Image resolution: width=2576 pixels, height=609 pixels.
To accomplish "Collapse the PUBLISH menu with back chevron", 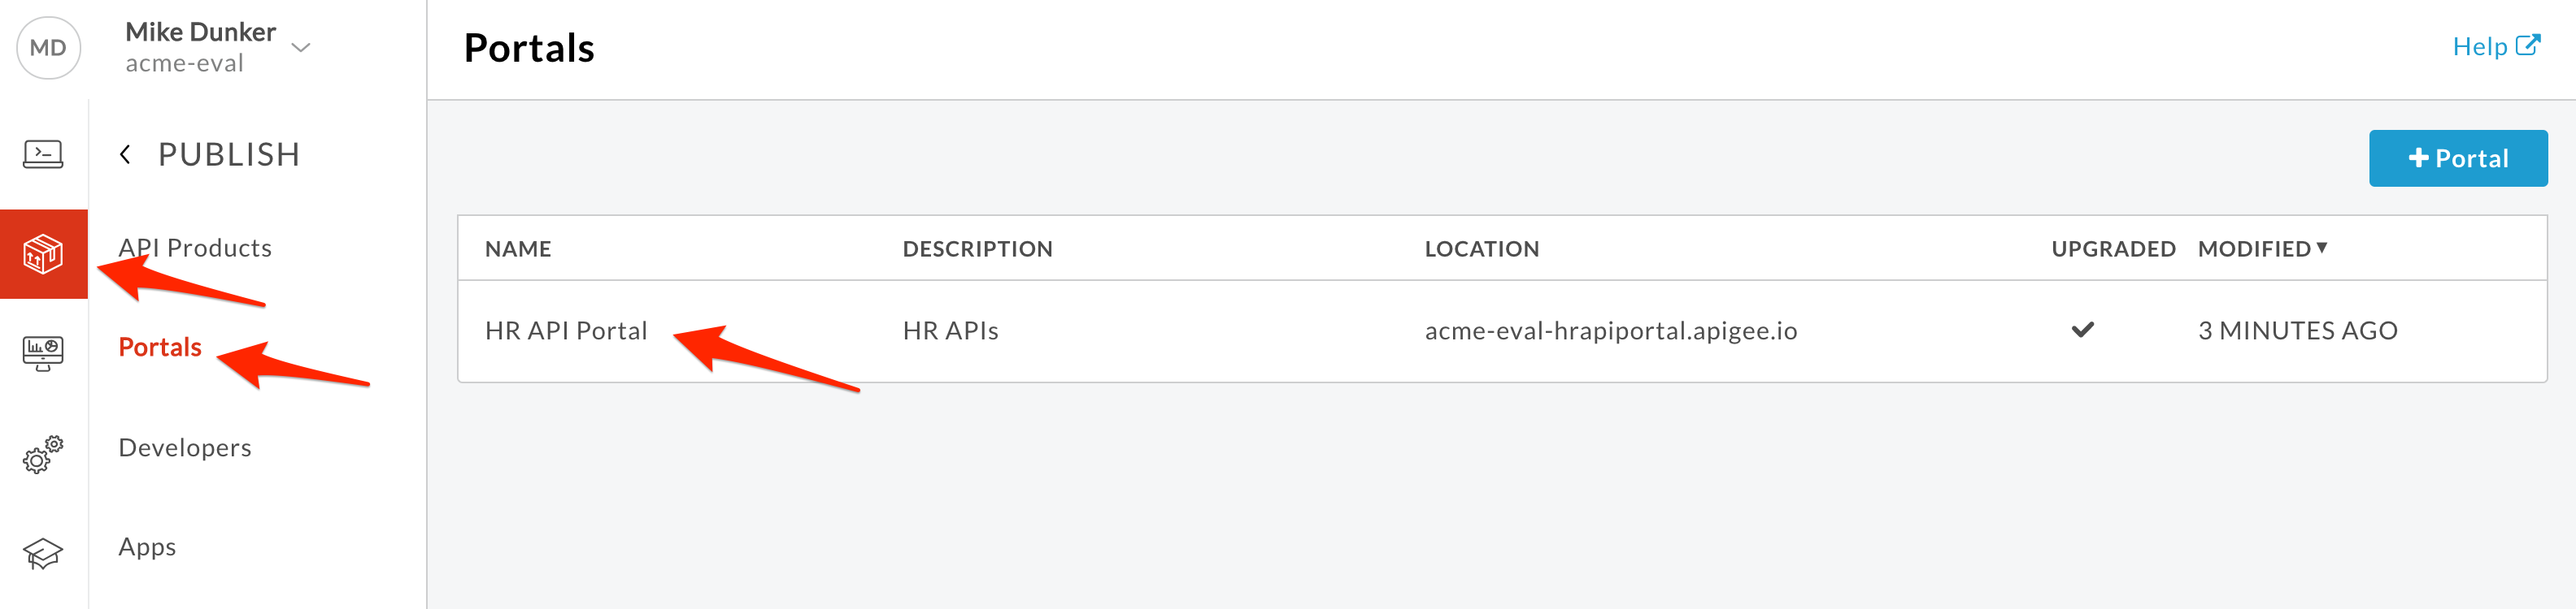I will (x=125, y=153).
